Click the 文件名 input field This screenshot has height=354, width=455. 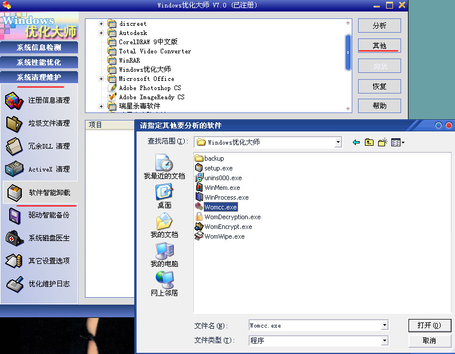315,325
